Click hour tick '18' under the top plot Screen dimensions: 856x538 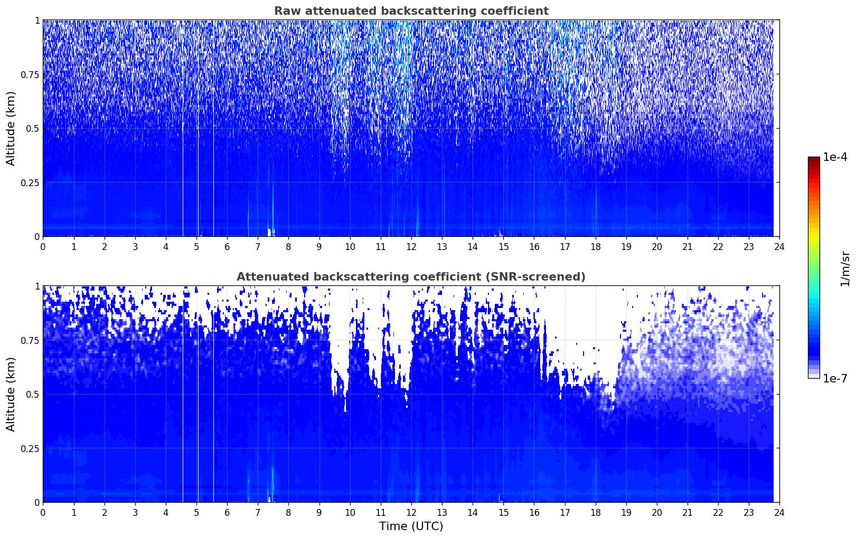pos(596,246)
